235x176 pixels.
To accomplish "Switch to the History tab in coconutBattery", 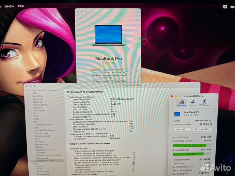I will tap(193, 103).
